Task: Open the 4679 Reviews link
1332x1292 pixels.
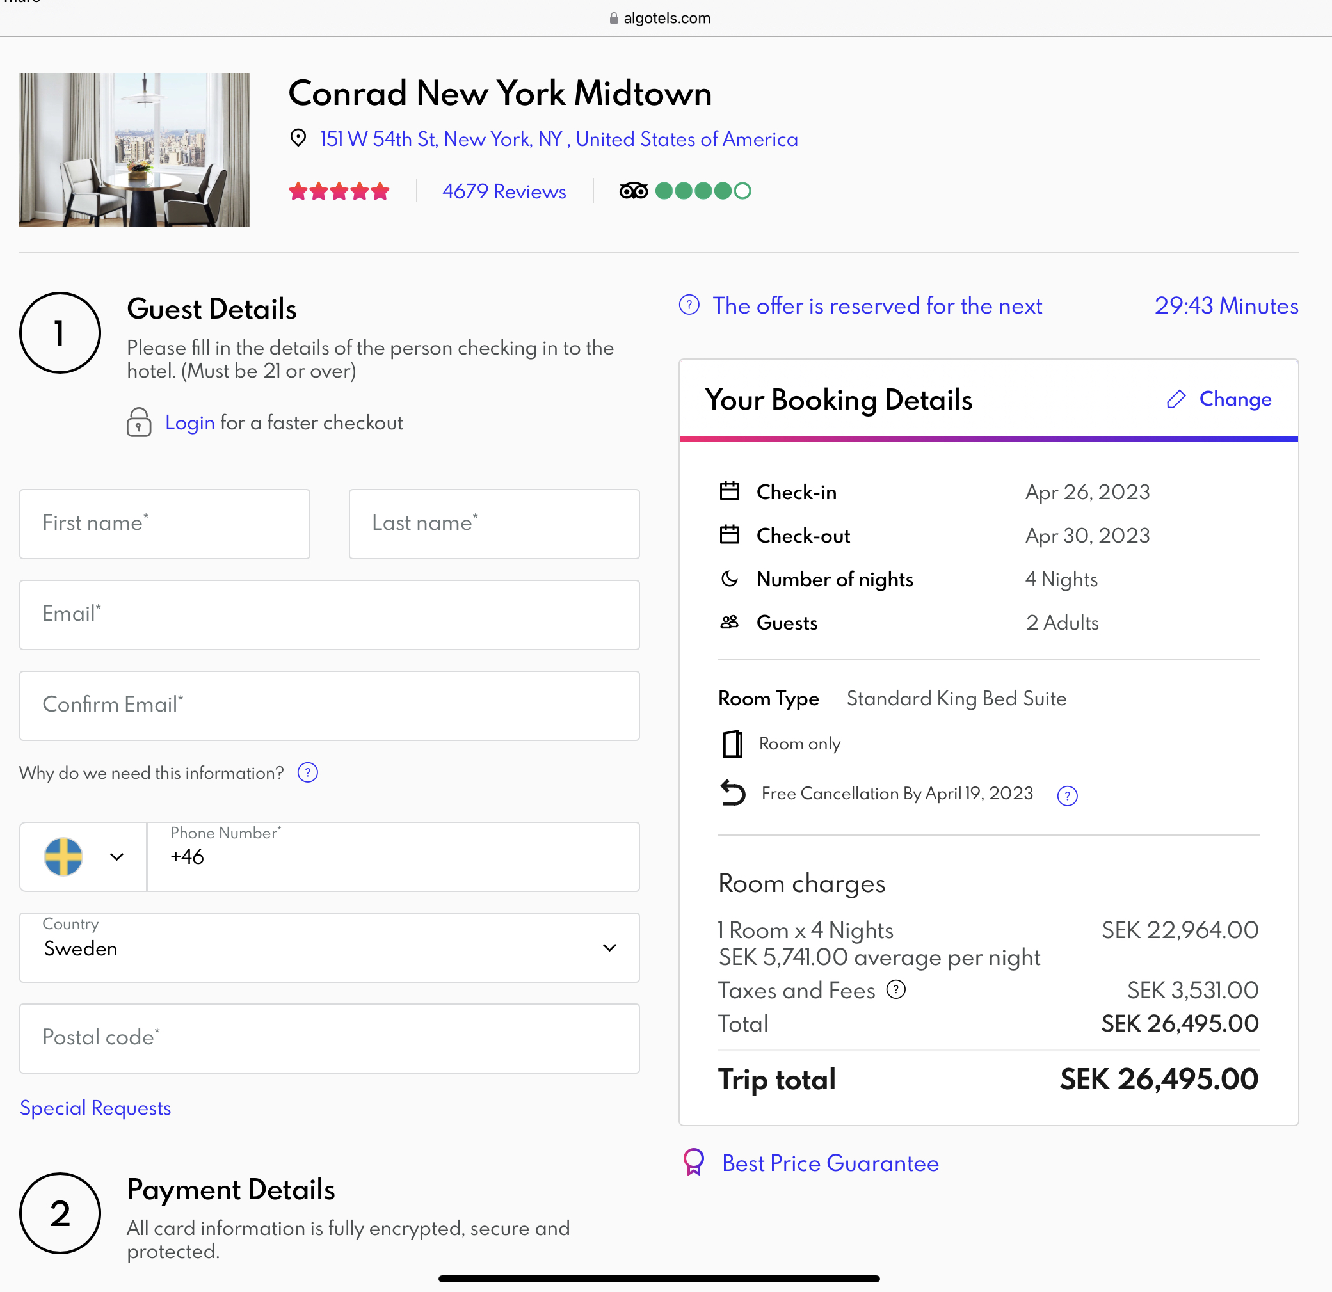Action: [504, 191]
